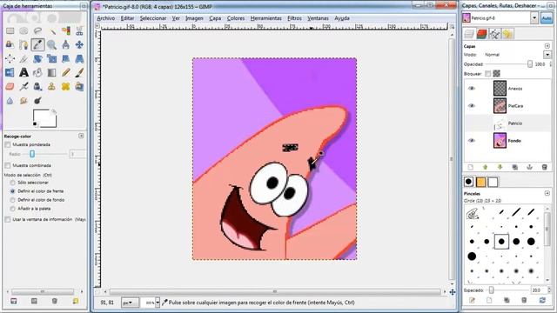Screen dimensions: 557x313
Task: Delete layer with the Capas trash icon
Action: click(x=544, y=167)
